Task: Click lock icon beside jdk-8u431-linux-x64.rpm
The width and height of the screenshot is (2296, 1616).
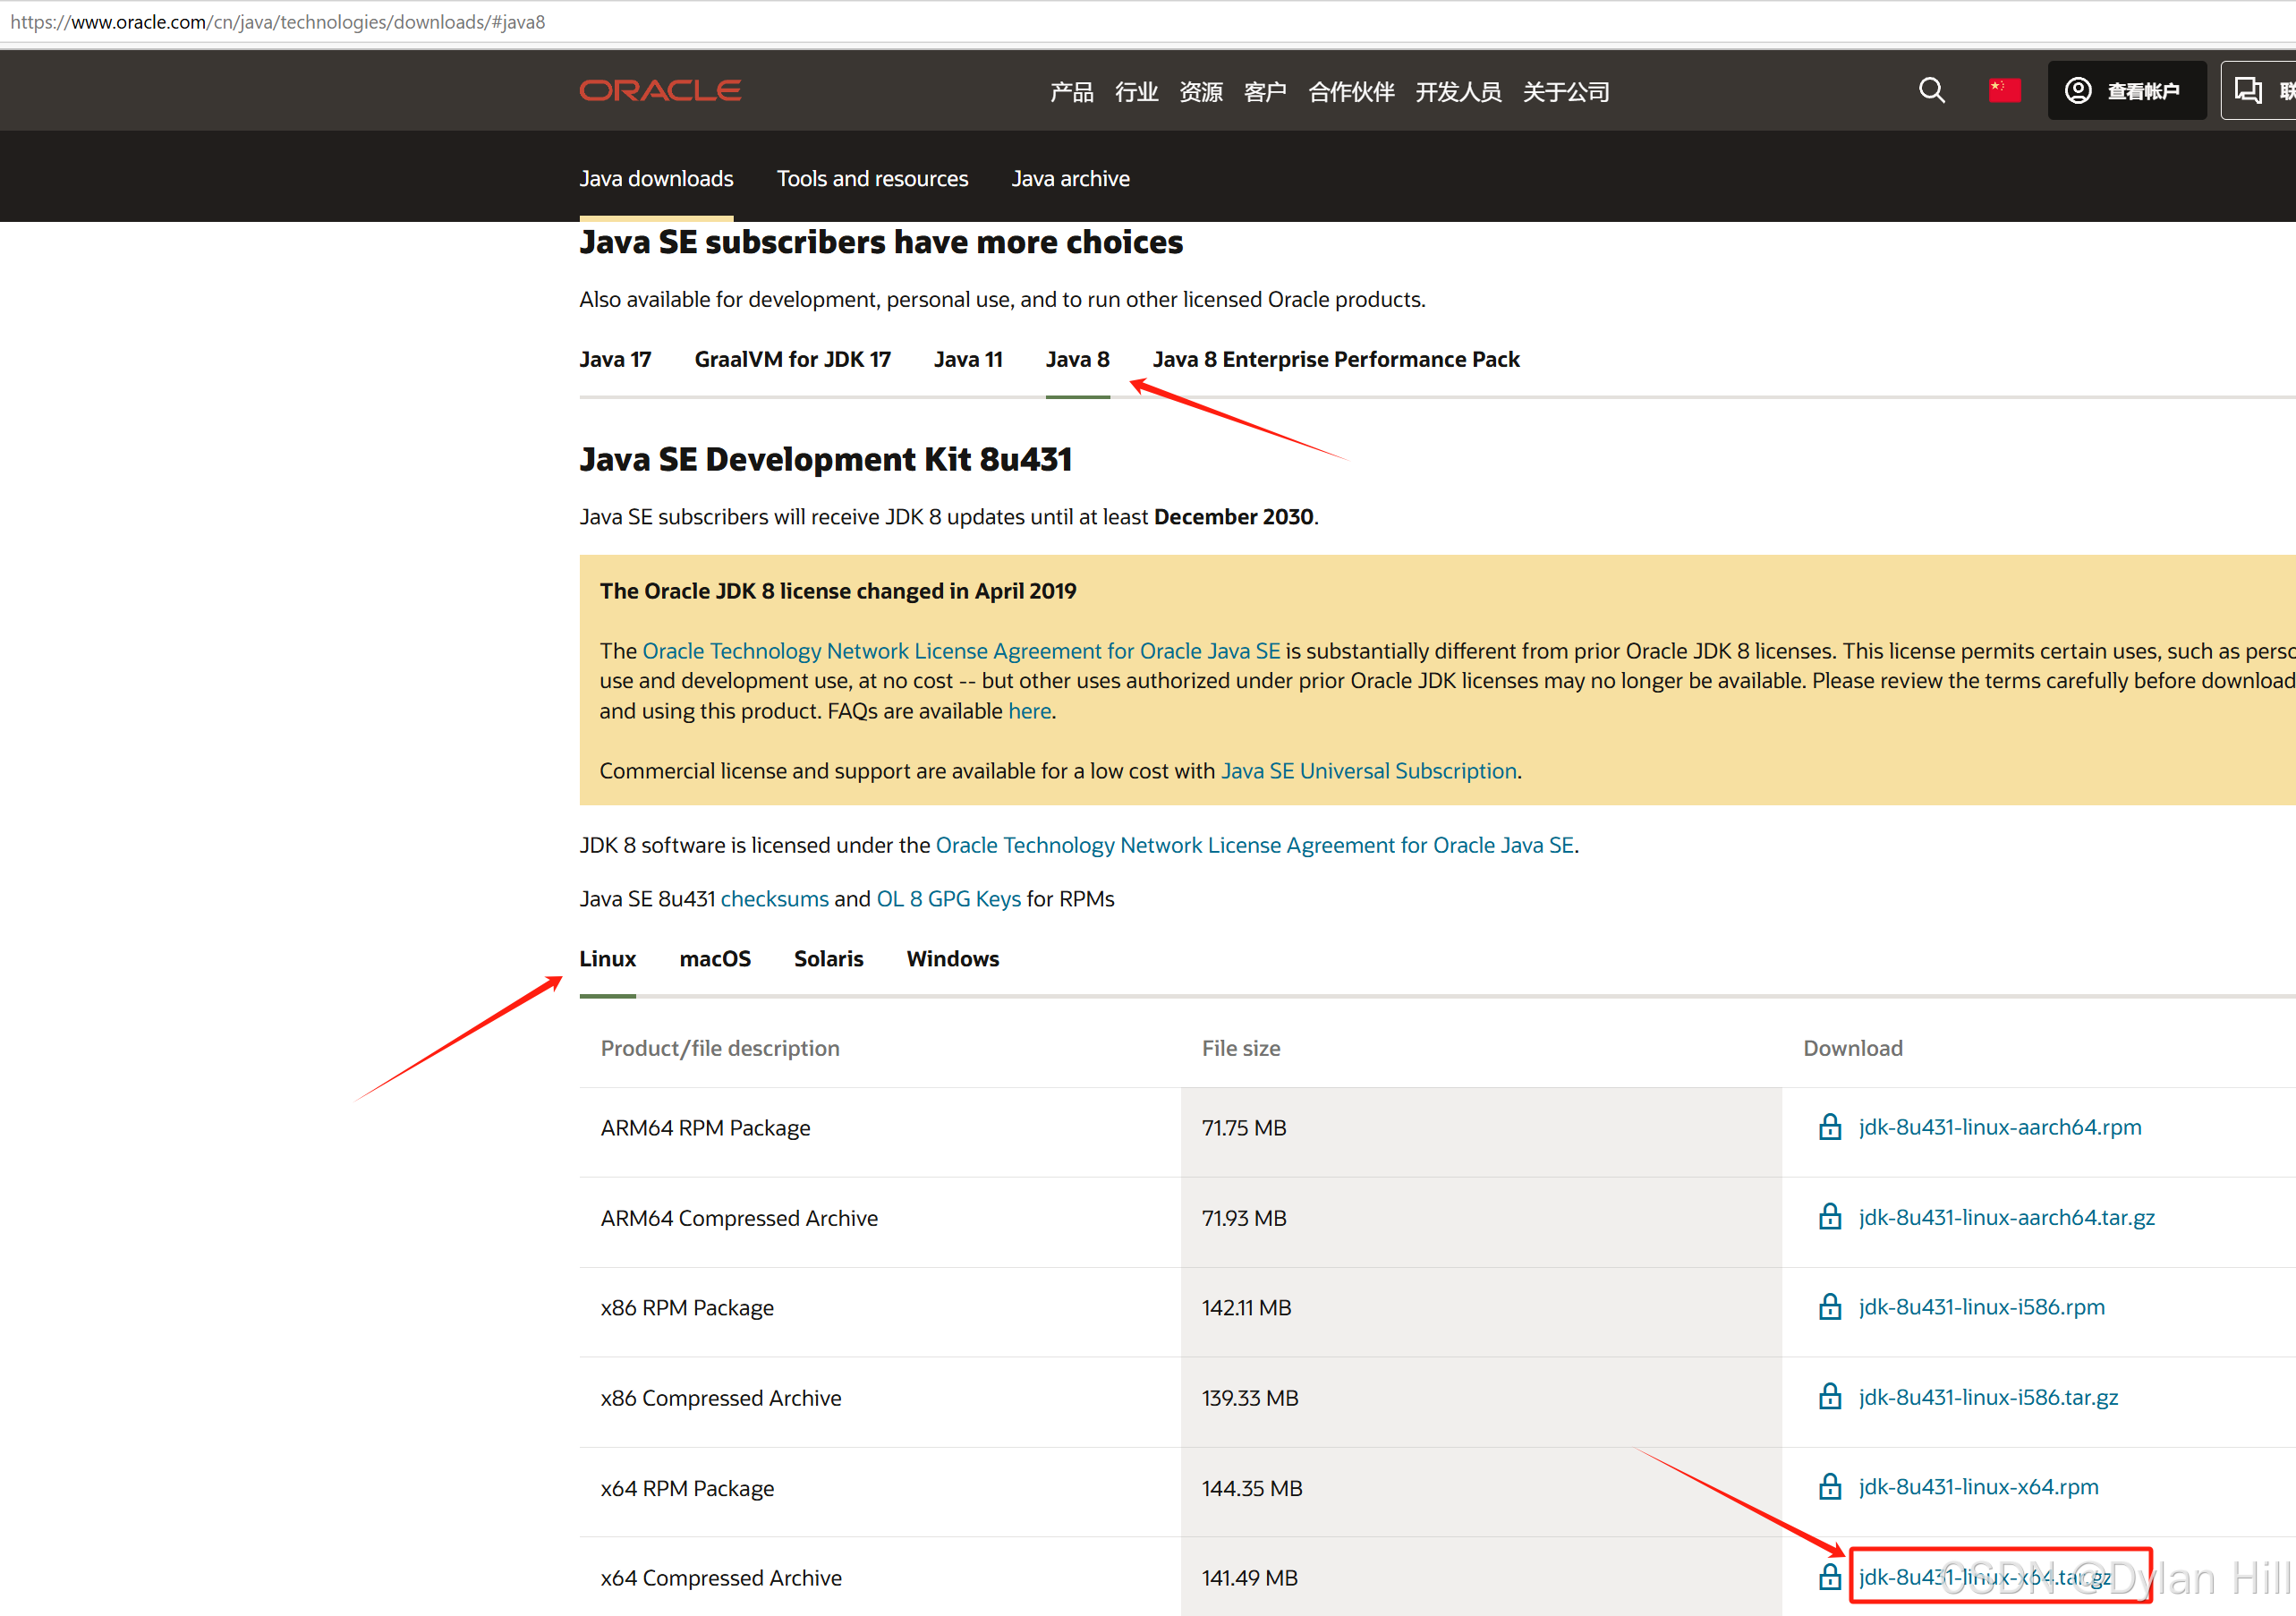Action: tap(1829, 1487)
